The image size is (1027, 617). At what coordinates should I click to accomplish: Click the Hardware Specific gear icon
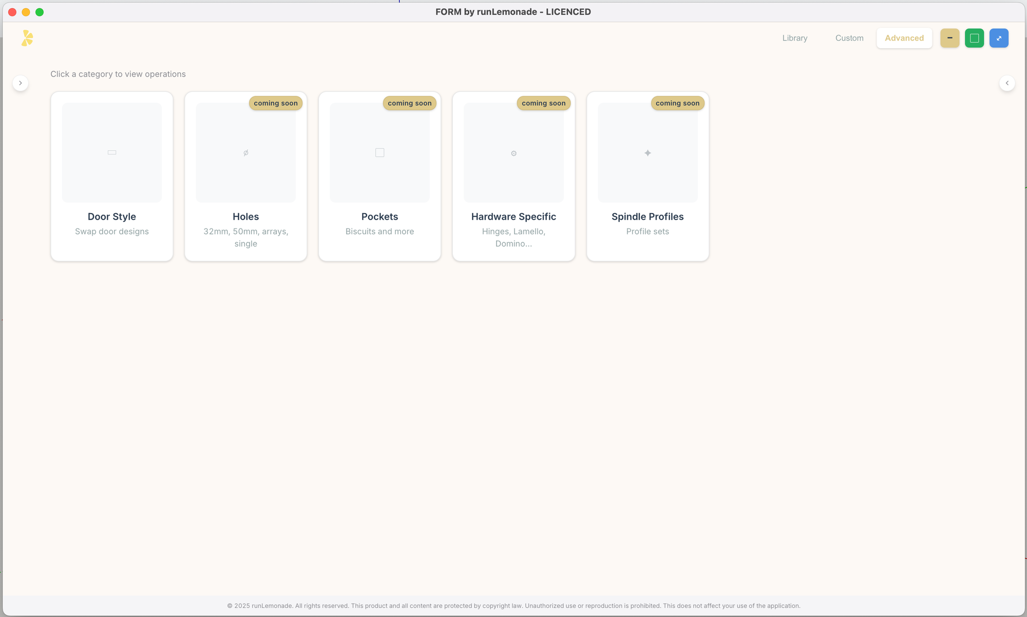[513, 153]
